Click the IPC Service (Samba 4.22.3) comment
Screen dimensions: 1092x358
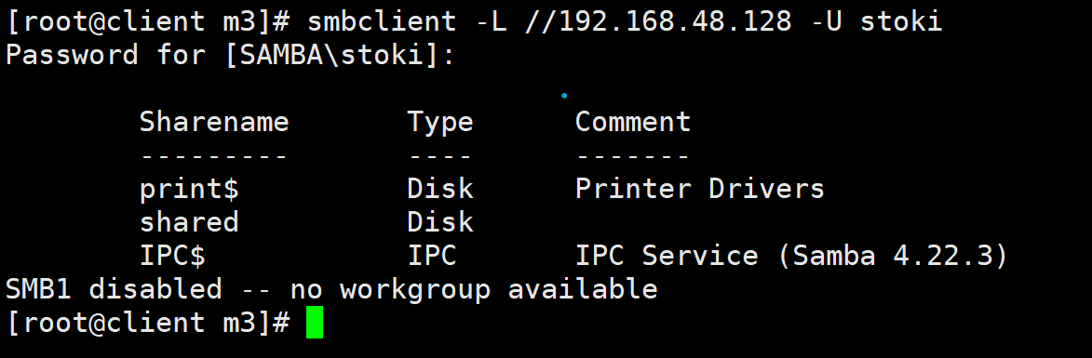[x=792, y=256]
